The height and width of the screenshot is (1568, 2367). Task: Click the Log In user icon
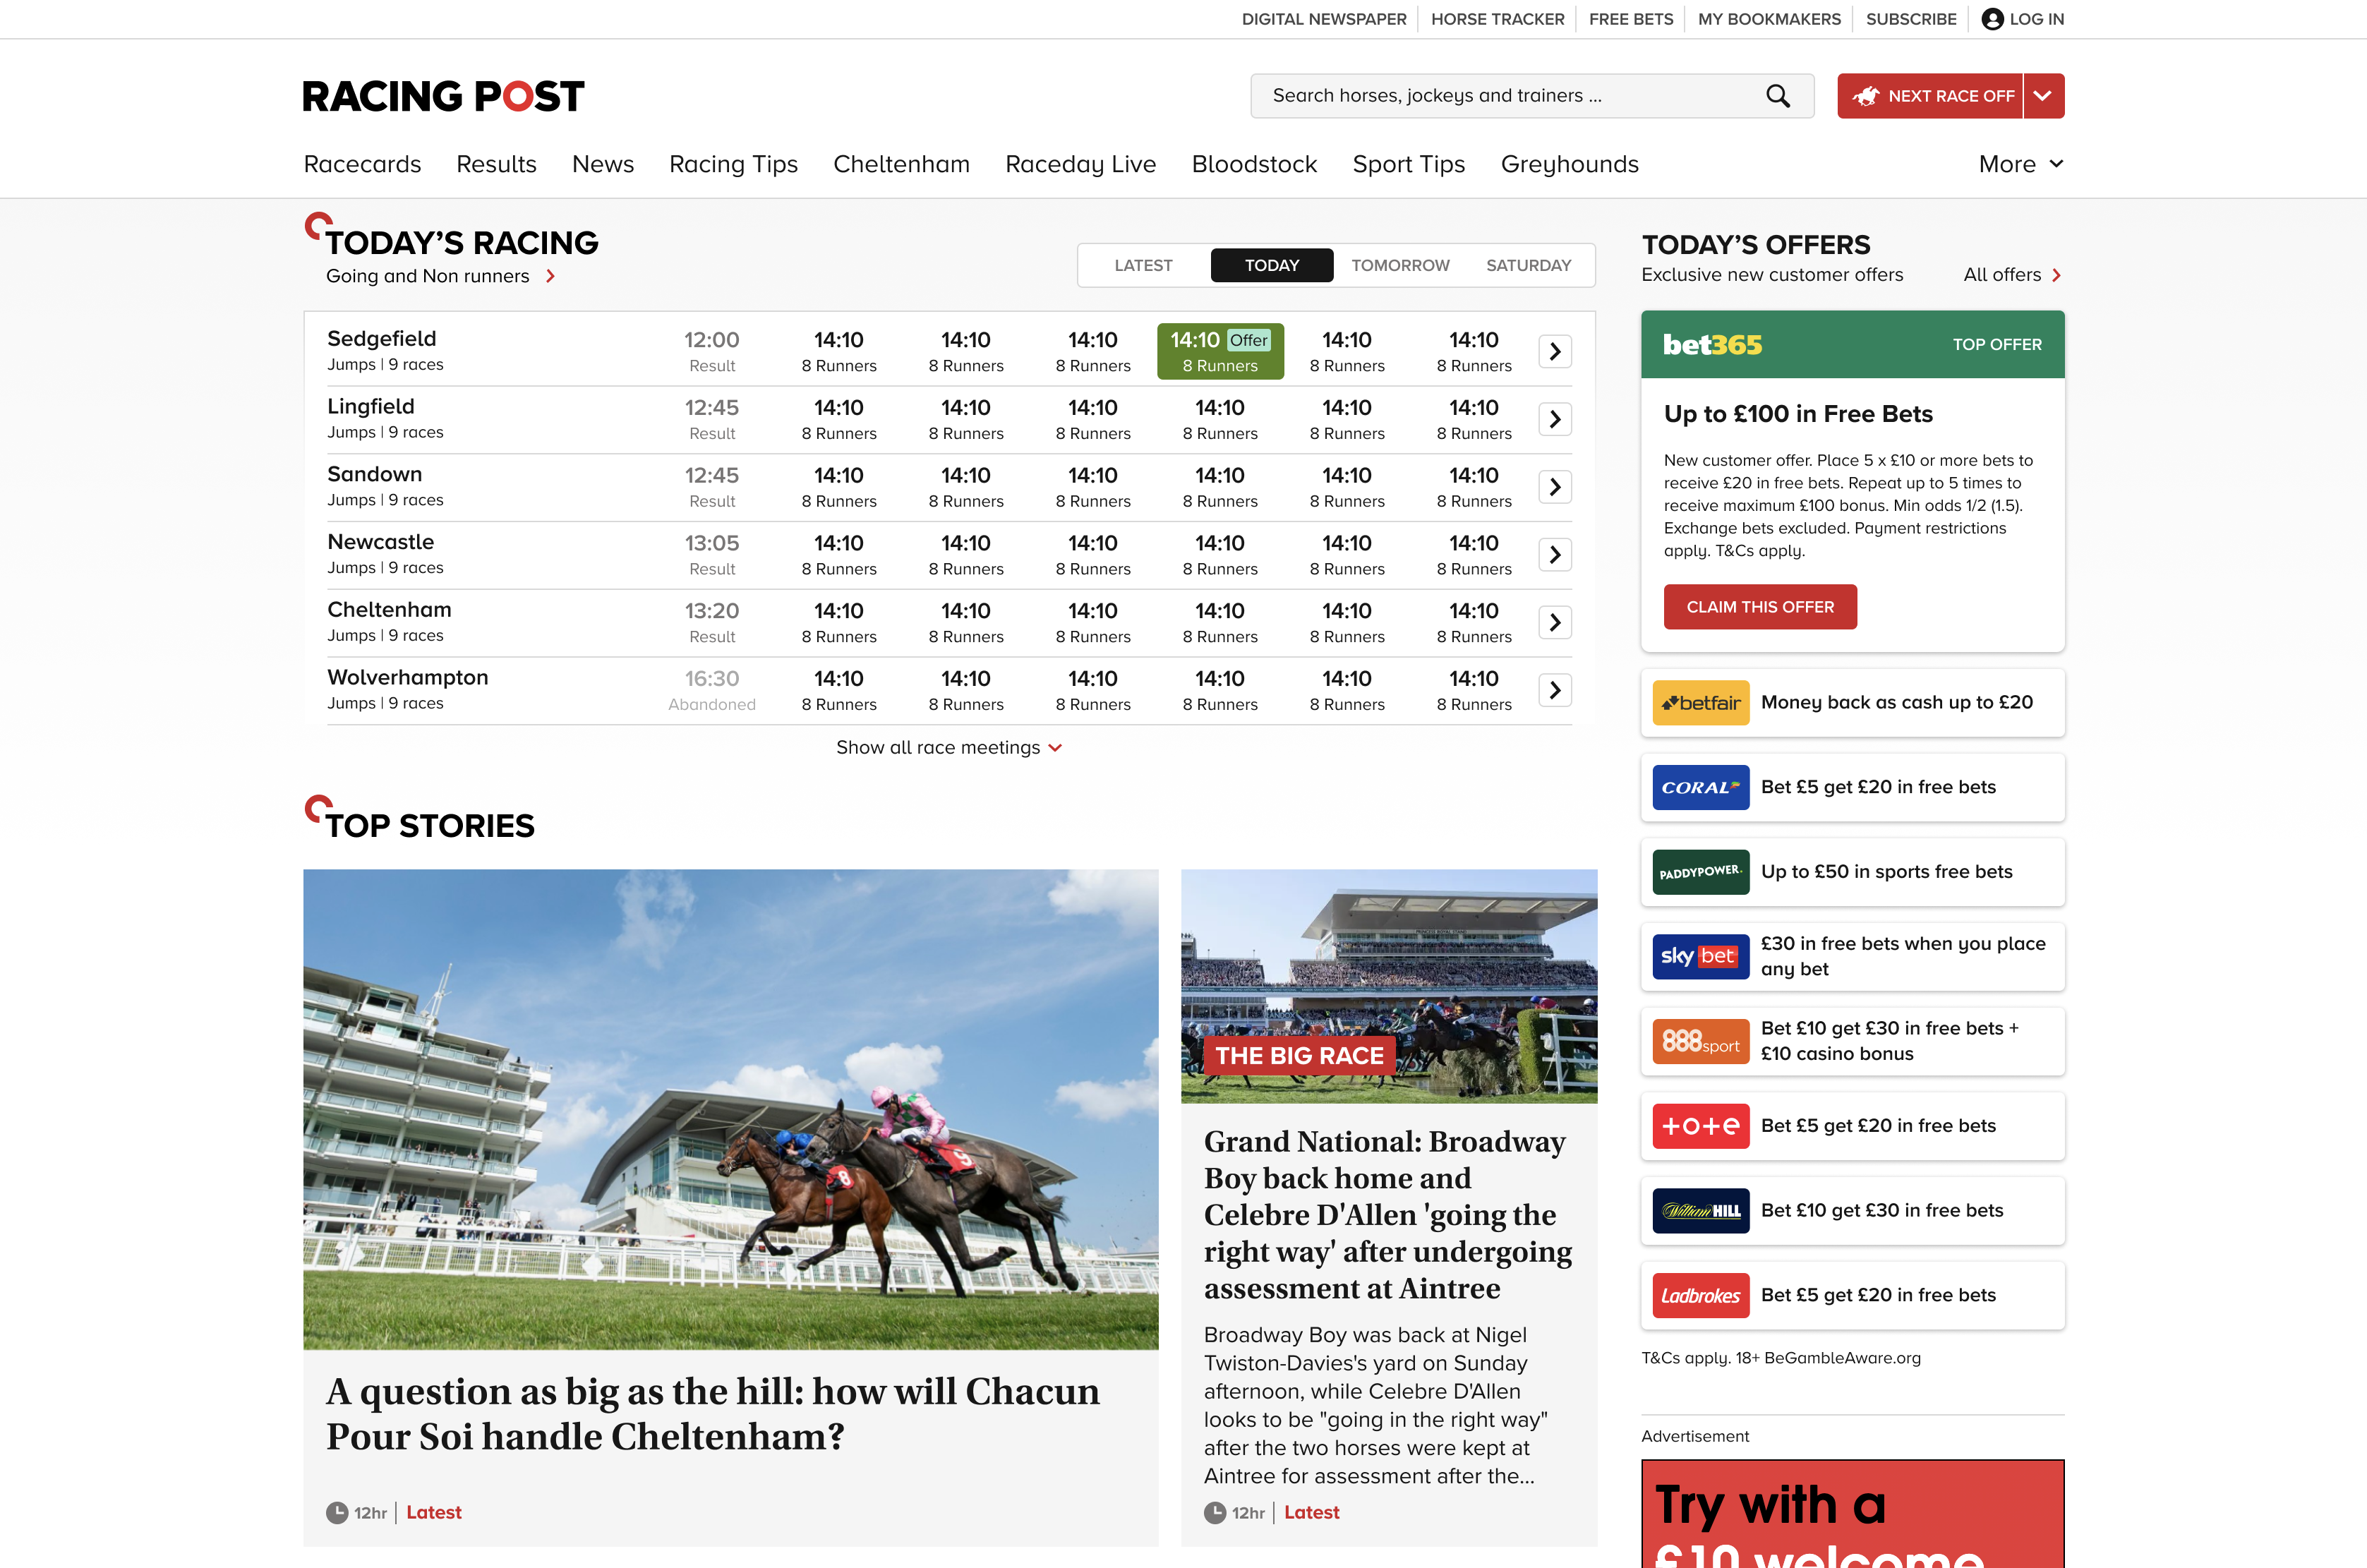tap(1992, 19)
